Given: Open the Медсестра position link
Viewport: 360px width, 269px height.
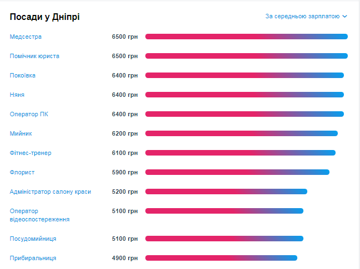Looking at the screenshot, I should tap(26, 37).
